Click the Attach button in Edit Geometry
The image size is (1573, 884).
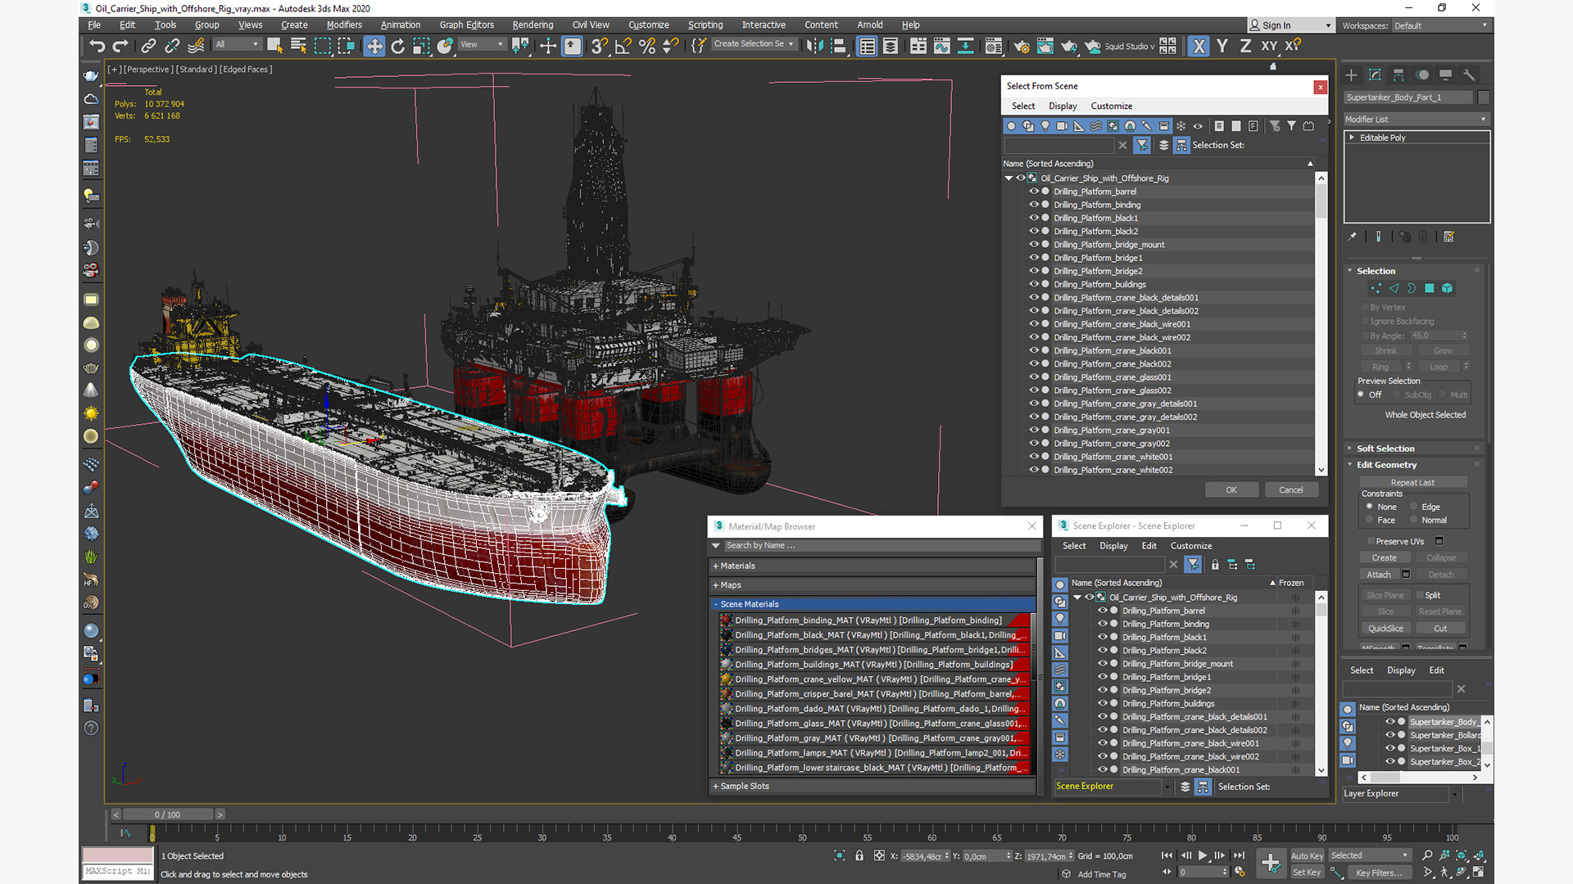[x=1379, y=575]
